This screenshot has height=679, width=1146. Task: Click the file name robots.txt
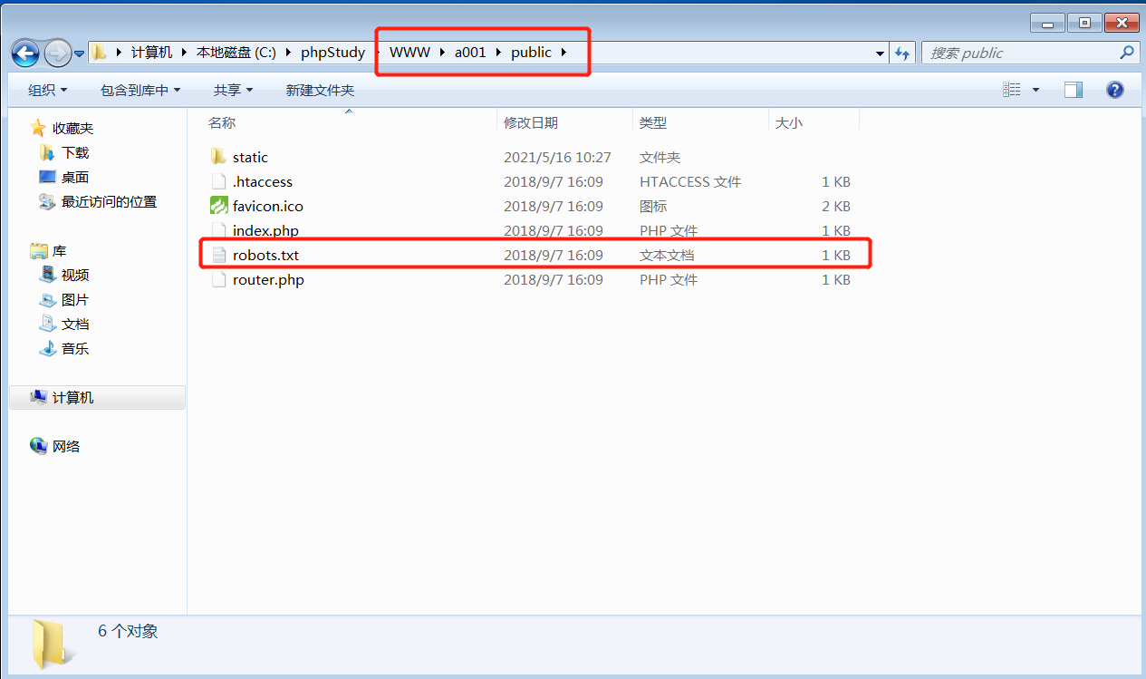pyautogui.click(x=265, y=255)
